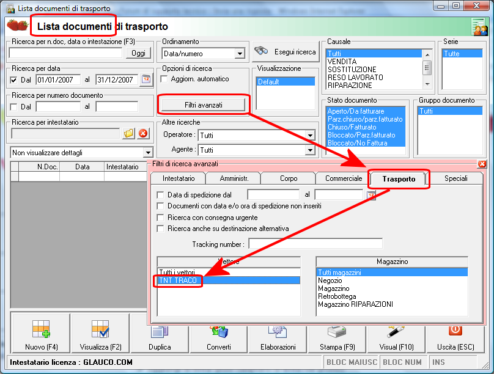Image resolution: width=494 pixels, height=374 pixels.
Task: Open the Agente dropdown
Action: (310, 150)
